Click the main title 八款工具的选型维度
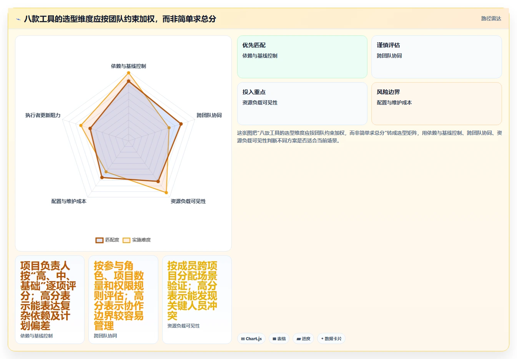 120,19
